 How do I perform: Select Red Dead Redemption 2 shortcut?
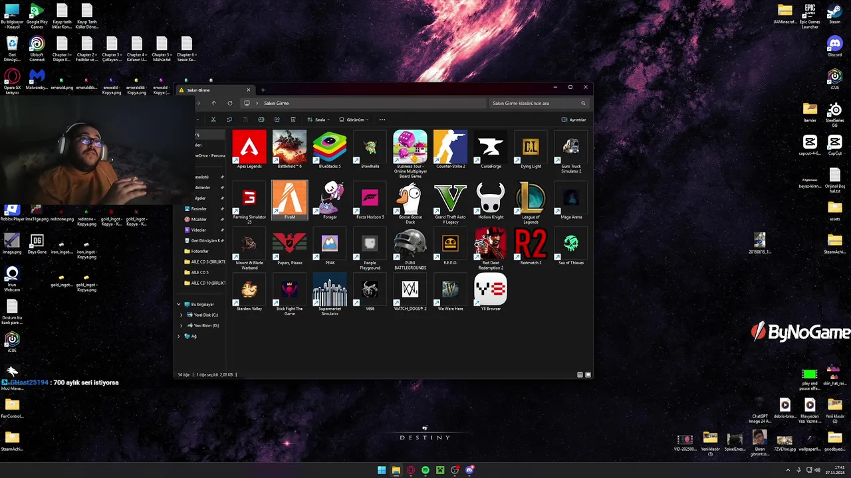coord(491,249)
